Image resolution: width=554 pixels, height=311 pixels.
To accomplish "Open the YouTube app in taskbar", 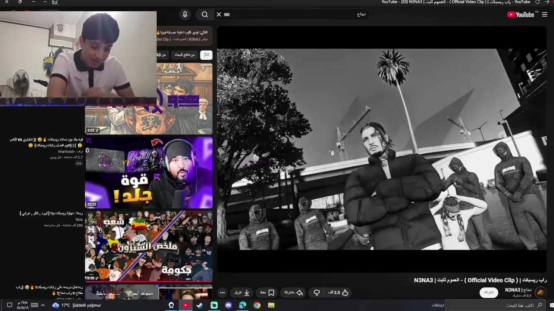I will tap(185, 305).
